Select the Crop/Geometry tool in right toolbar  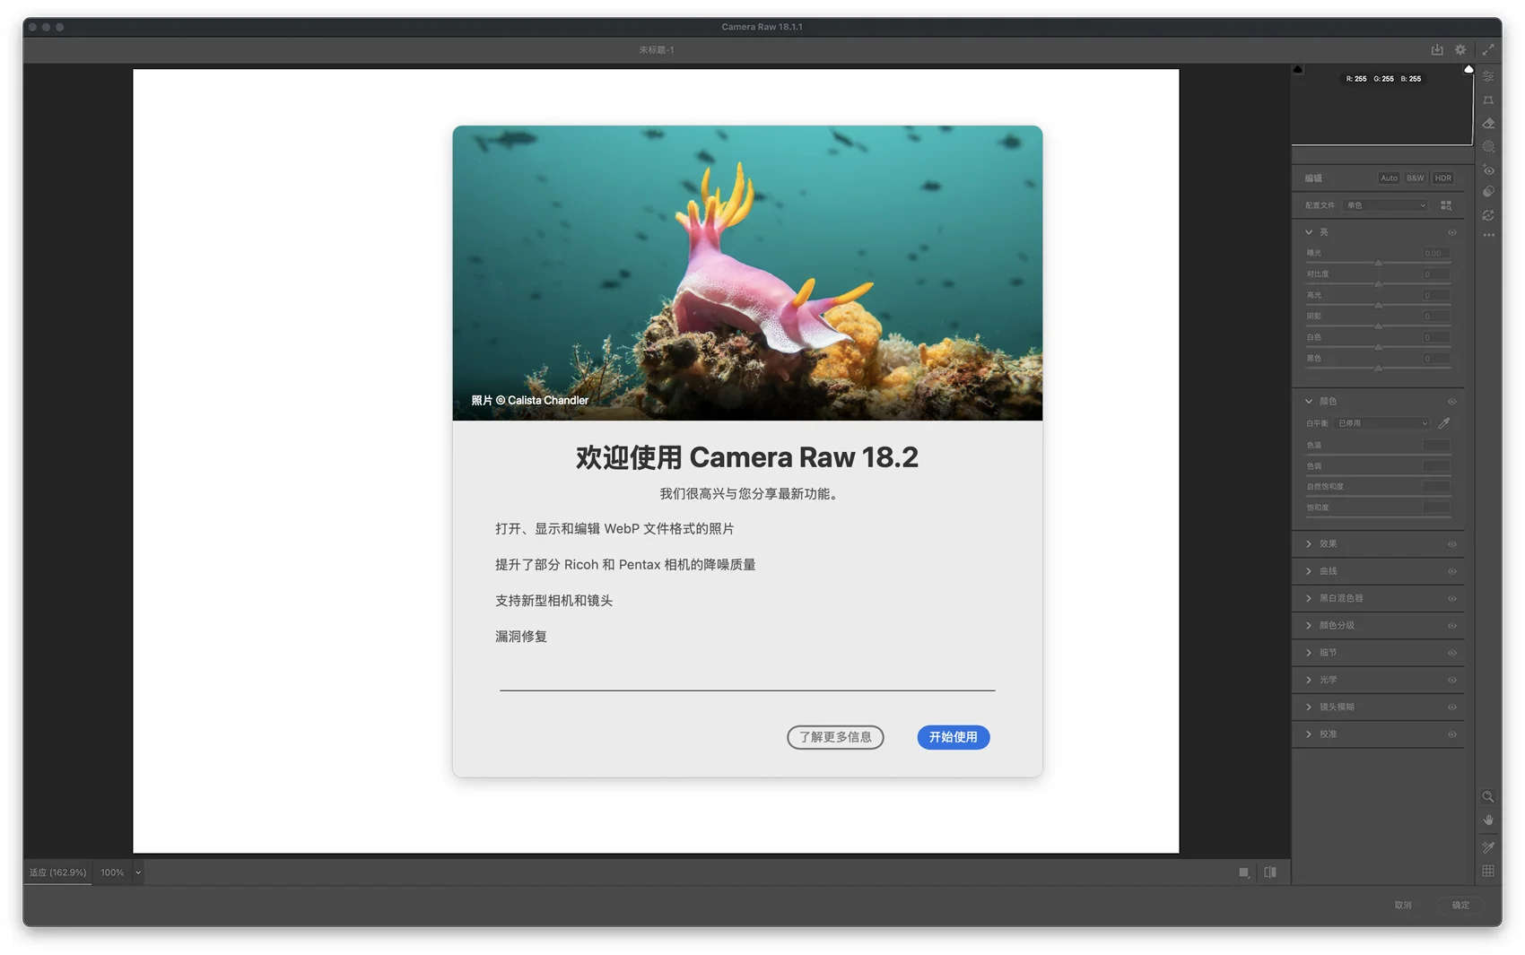pyautogui.click(x=1488, y=100)
